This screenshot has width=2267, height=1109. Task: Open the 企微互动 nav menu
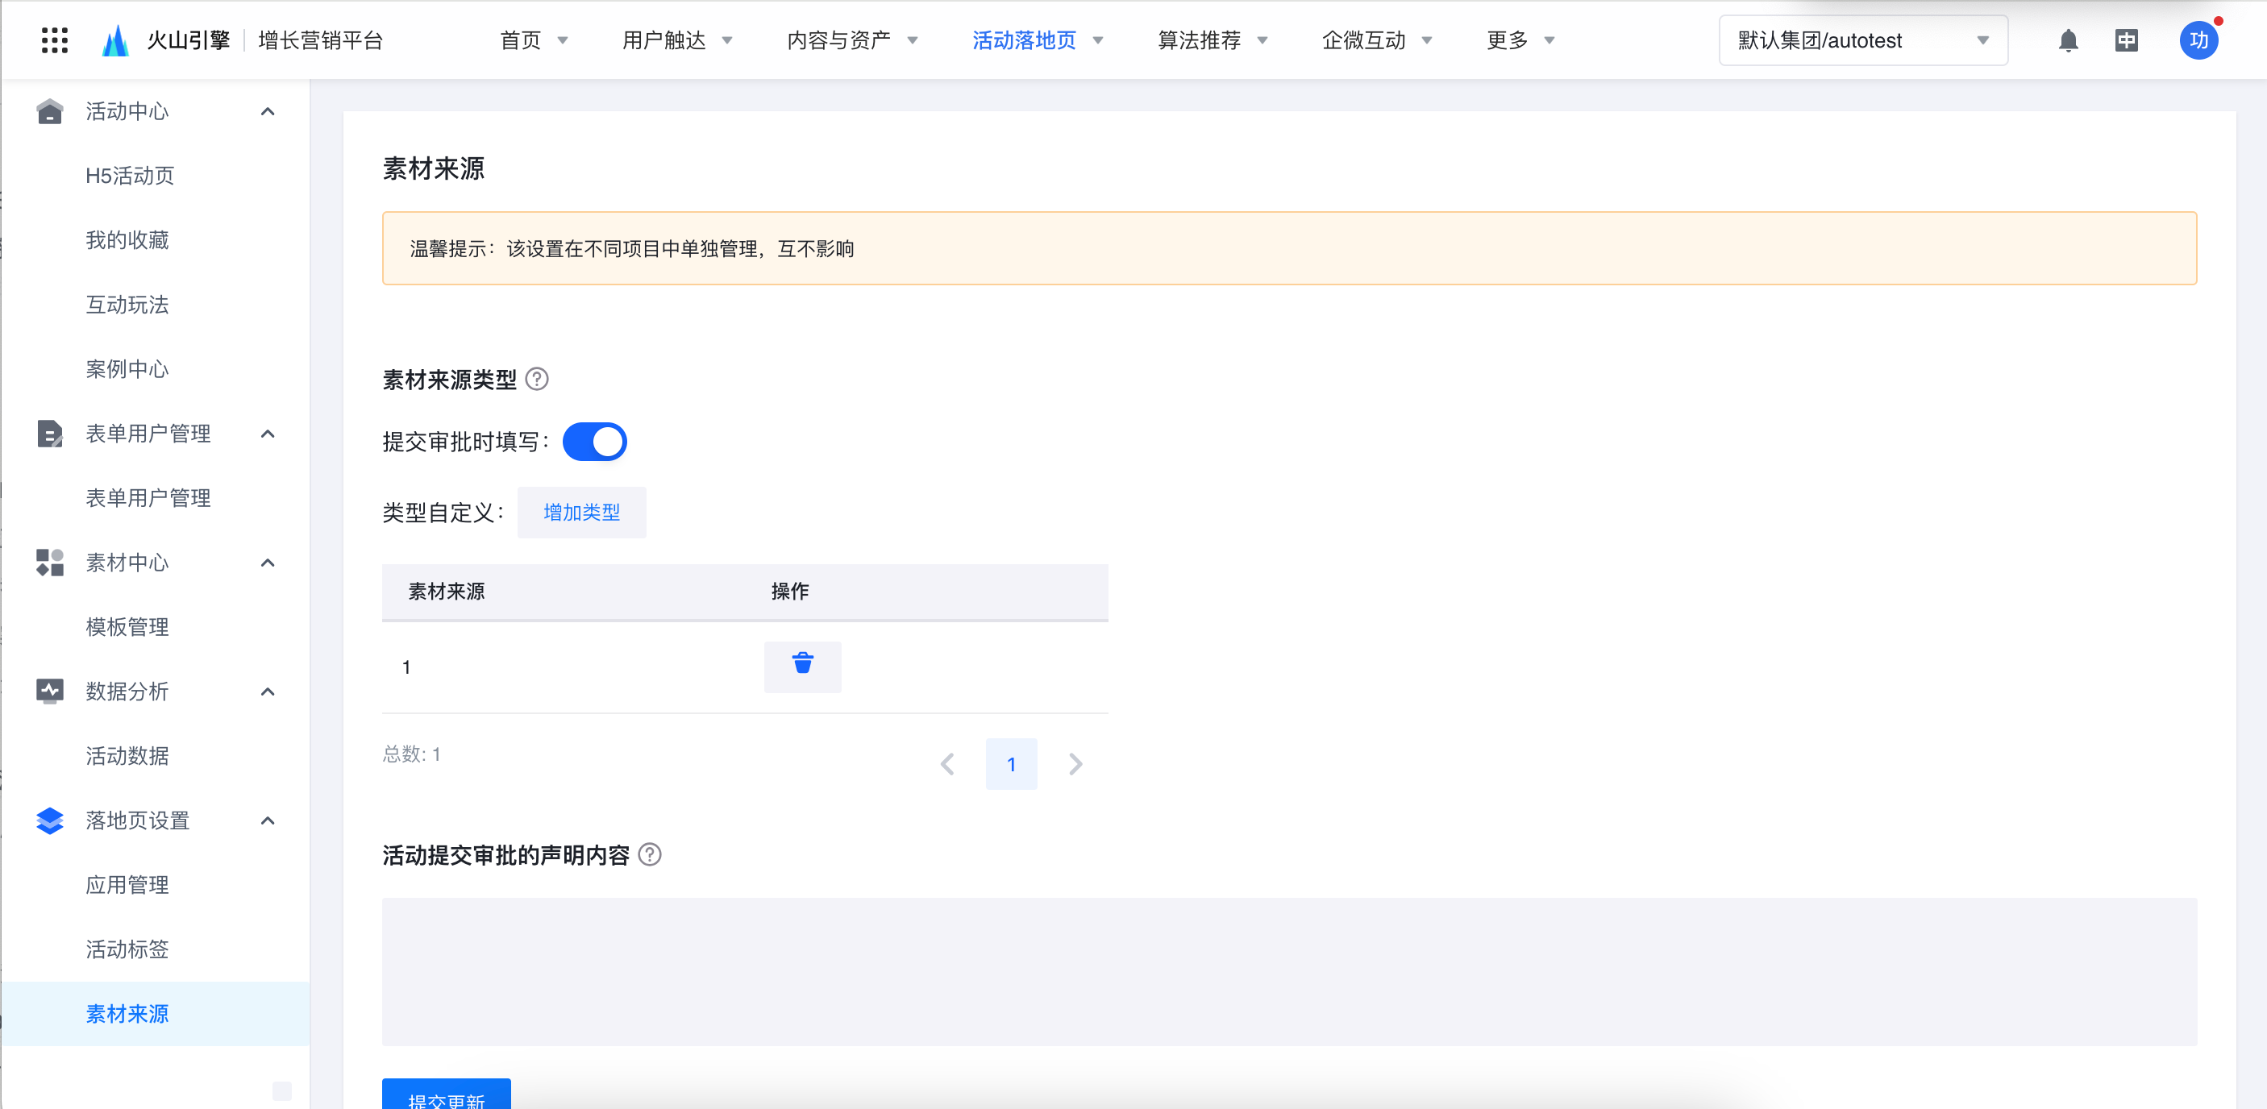(x=1376, y=40)
